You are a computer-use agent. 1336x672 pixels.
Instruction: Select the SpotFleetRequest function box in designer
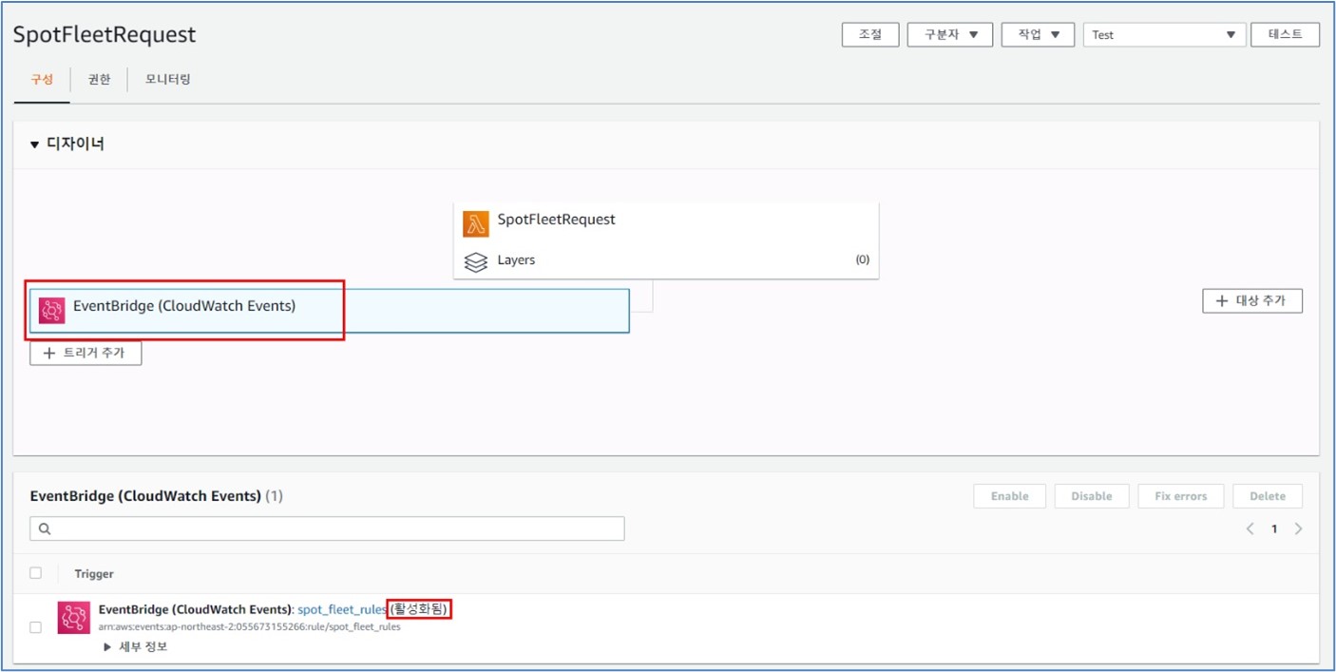coord(666,240)
